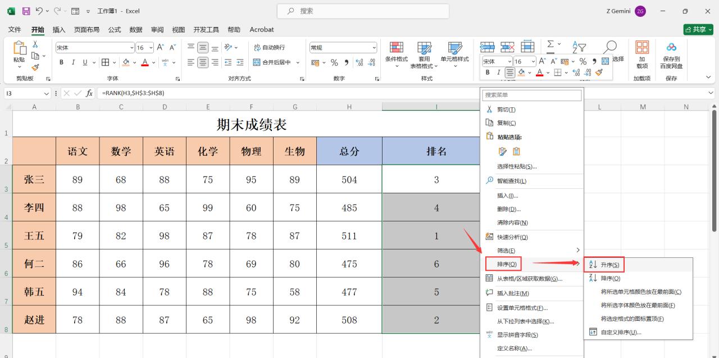Click the Comma Style icon in ribbon number group
Viewport: 719px width, 358px height.
346,62
